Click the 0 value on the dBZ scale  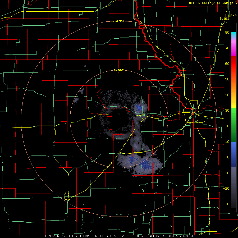pyautogui.click(x=228, y=157)
